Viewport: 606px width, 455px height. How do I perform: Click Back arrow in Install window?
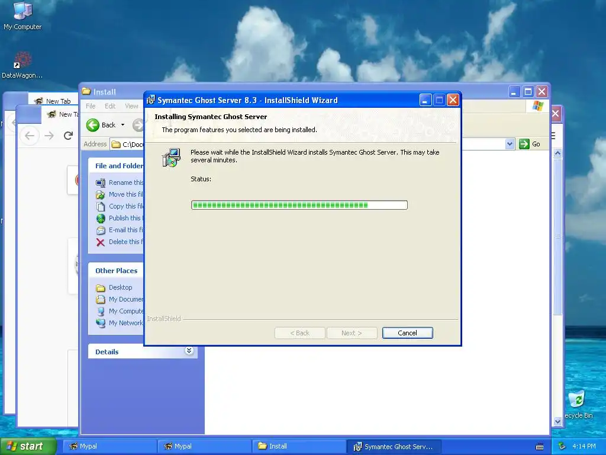(x=93, y=125)
